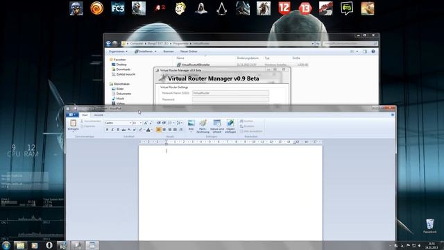The image size is (444, 250).
Task: Click the text highlight color pen
Action: [x=140, y=130]
